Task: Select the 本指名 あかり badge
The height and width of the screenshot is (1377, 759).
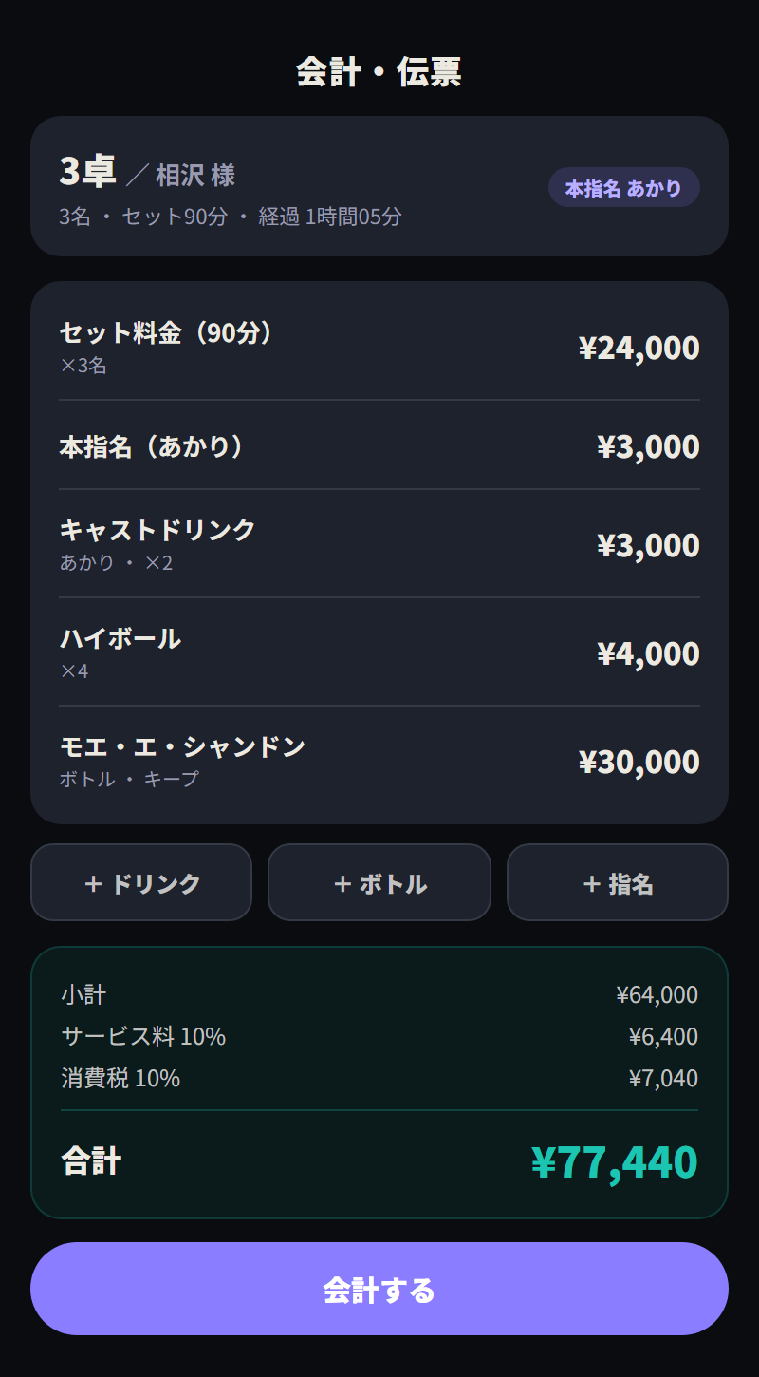Action: pyautogui.click(x=624, y=187)
